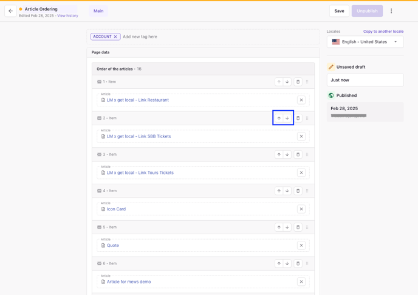Open LM x get local - Link Tours Tickets

pos(140,173)
